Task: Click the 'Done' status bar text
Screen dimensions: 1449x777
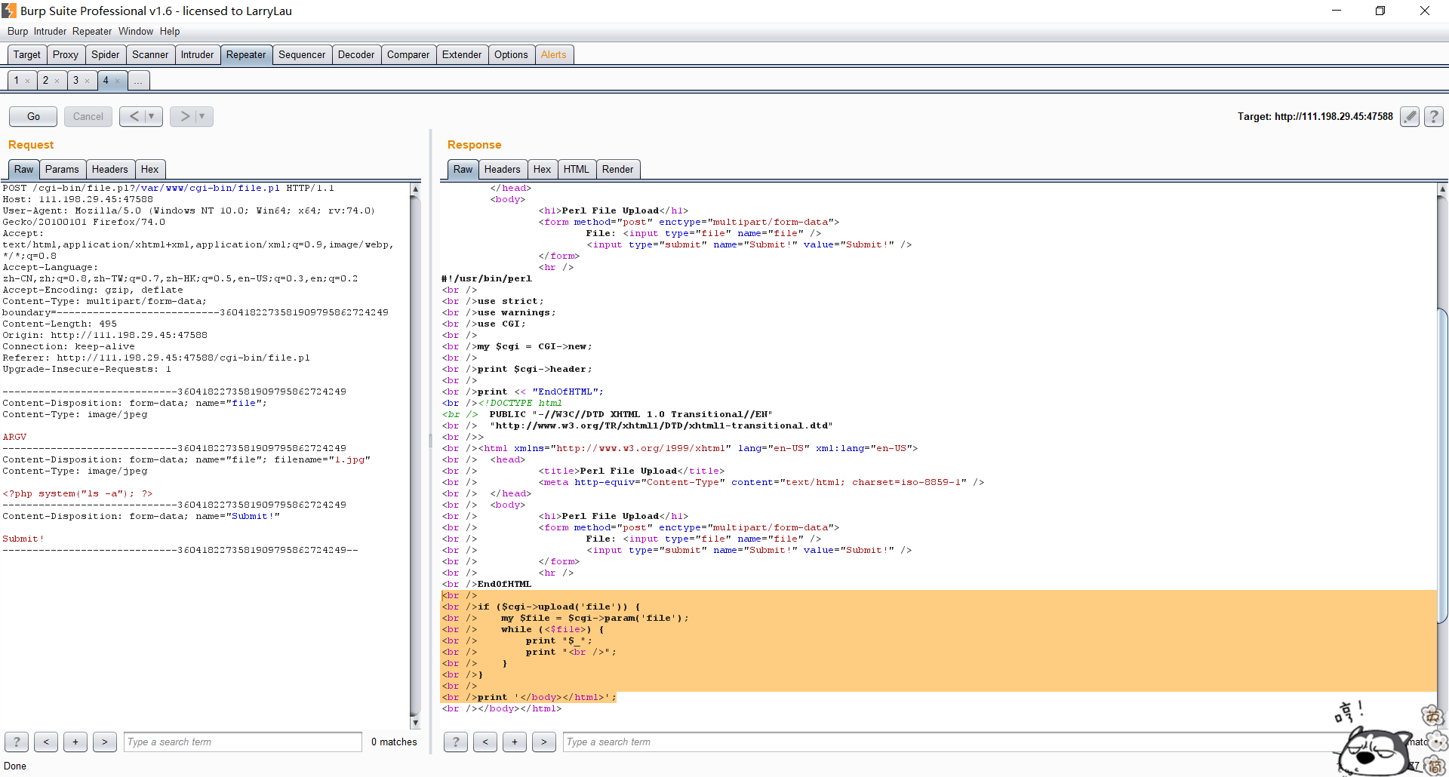Action: [15, 766]
